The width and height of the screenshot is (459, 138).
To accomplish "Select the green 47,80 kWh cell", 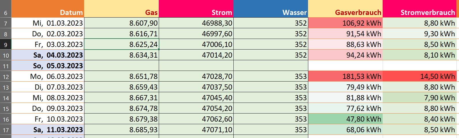I will 345,119.
